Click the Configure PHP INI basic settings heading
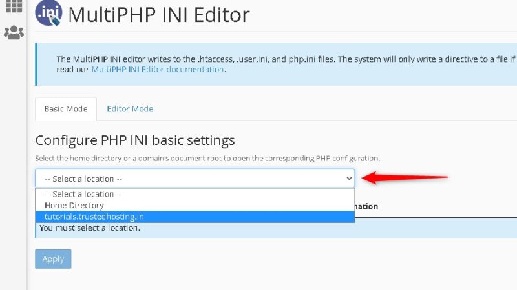Viewport: 517px width, 290px height. point(135,140)
